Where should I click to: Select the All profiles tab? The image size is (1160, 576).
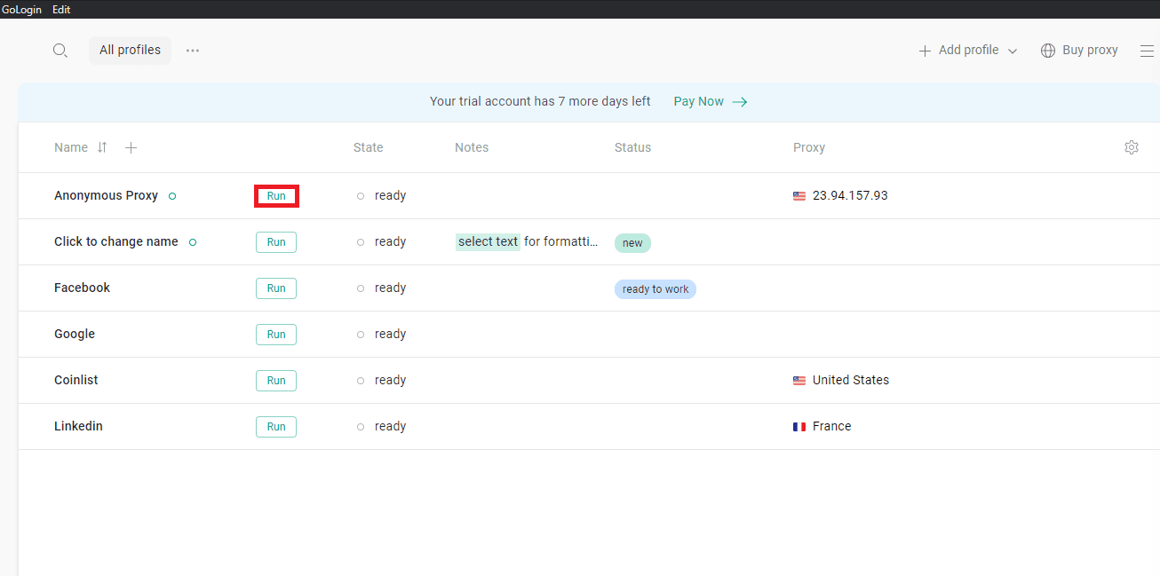(x=130, y=51)
